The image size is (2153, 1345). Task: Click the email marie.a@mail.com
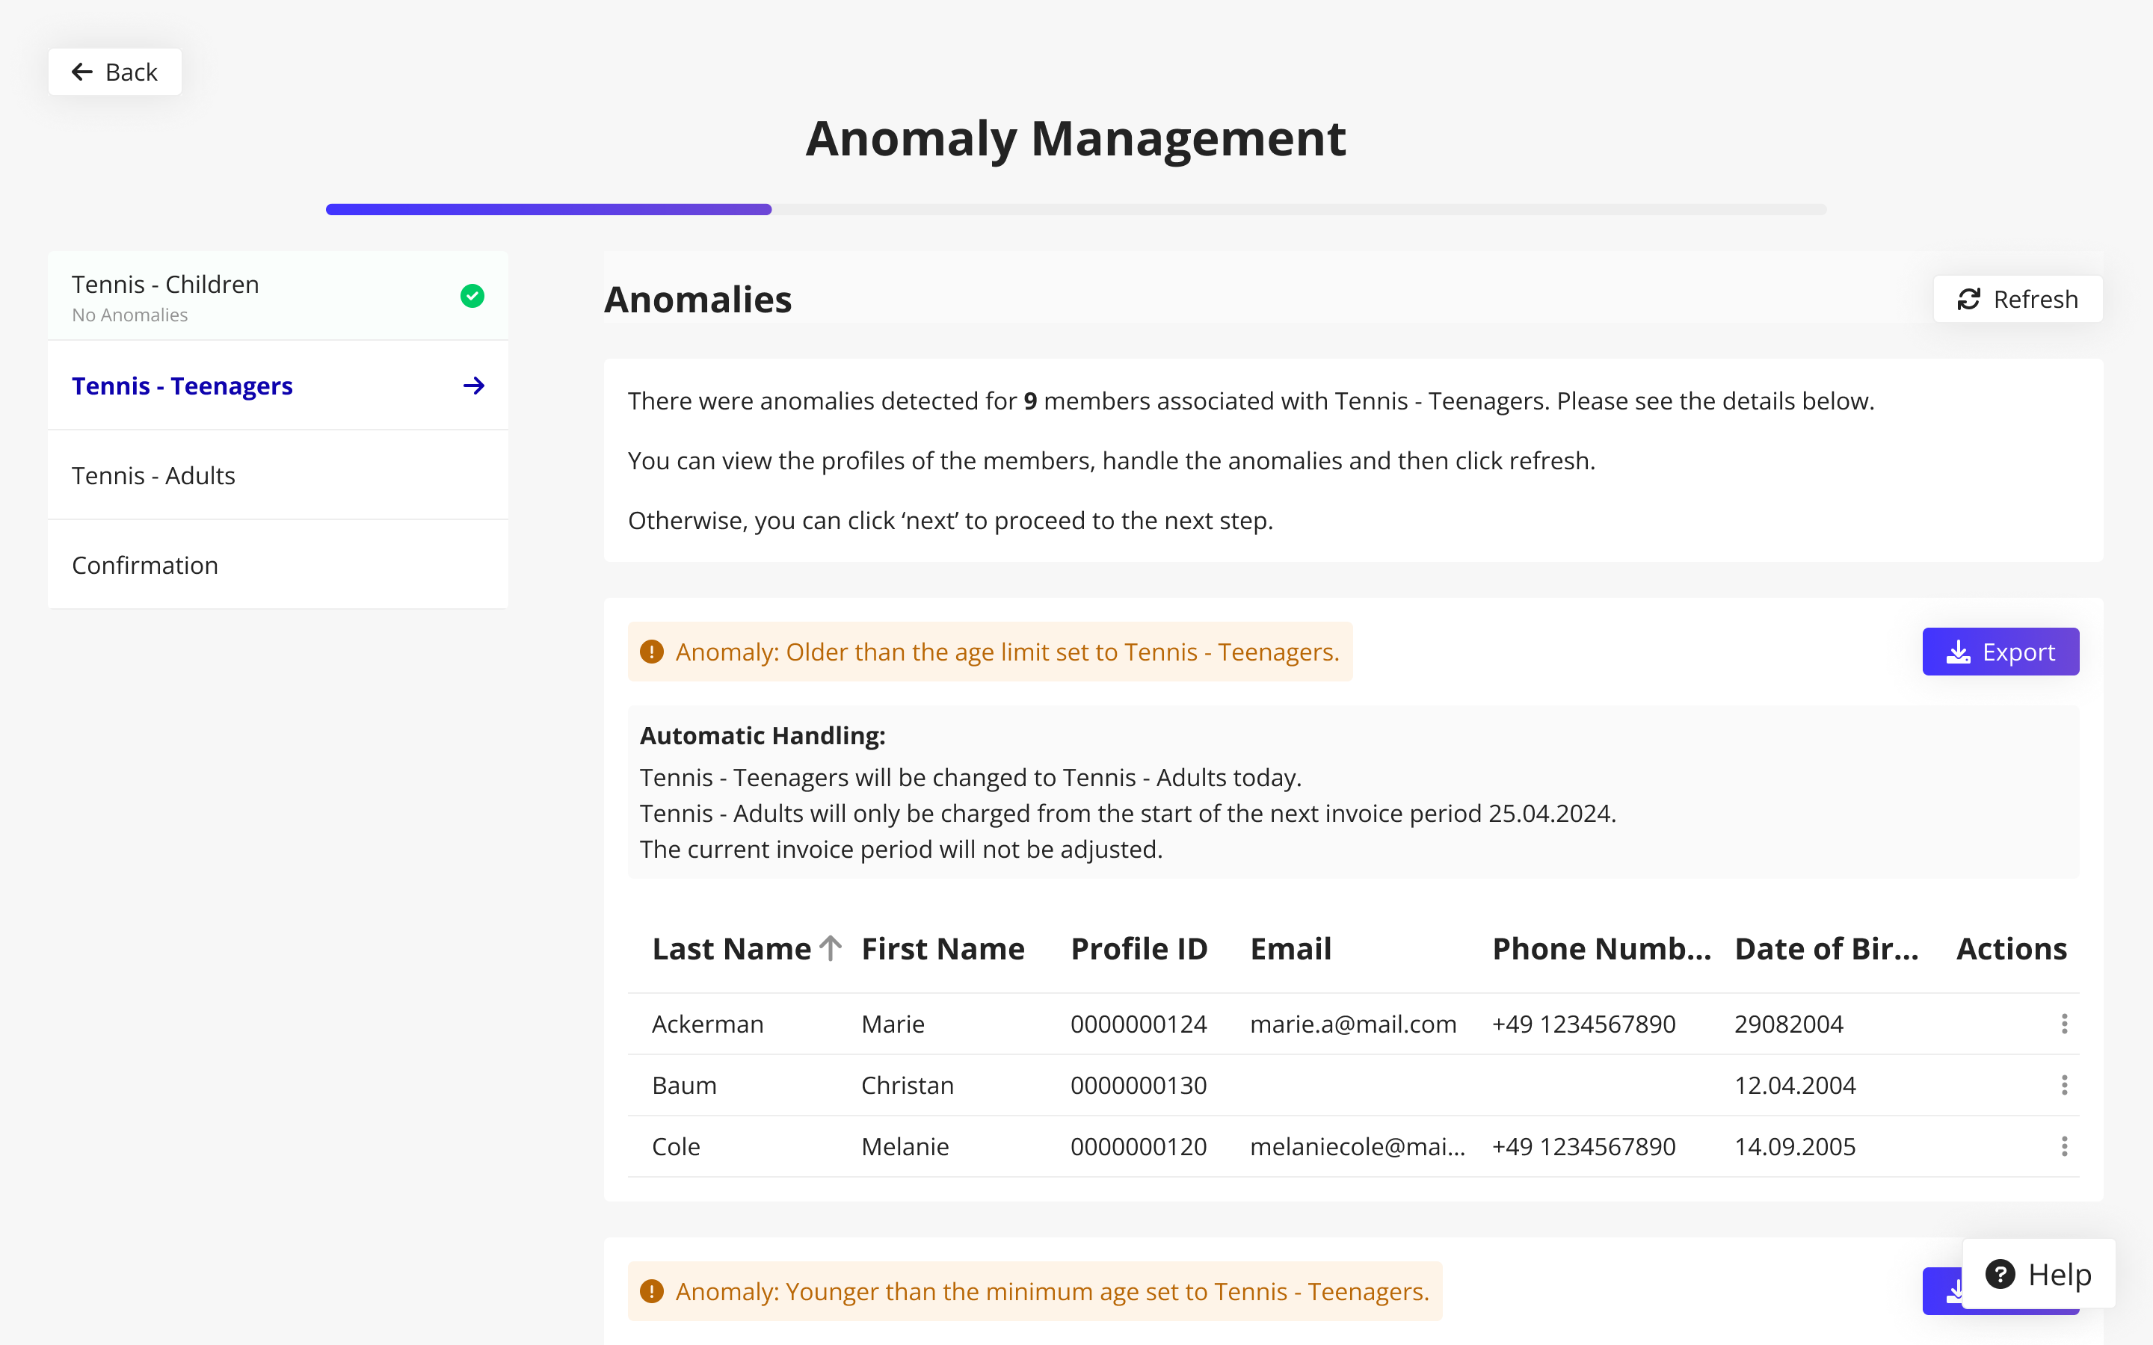click(x=1353, y=1024)
